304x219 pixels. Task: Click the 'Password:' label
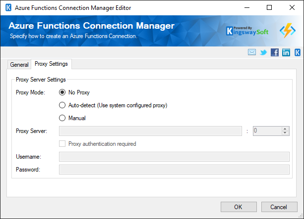pos(28,170)
